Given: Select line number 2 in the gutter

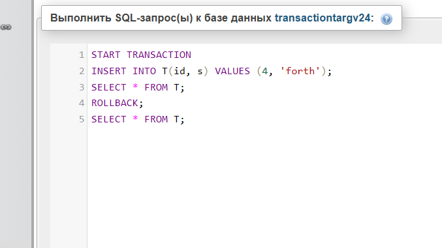Looking at the screenshot, I should [x=82, y=71].
